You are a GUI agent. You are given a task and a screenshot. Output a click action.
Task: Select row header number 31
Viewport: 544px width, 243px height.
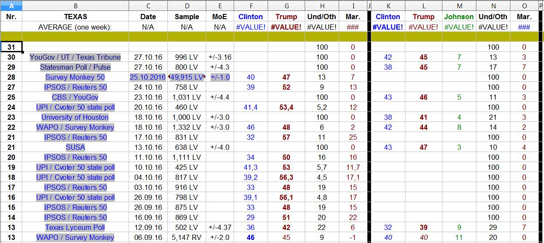tap(11, 47)
